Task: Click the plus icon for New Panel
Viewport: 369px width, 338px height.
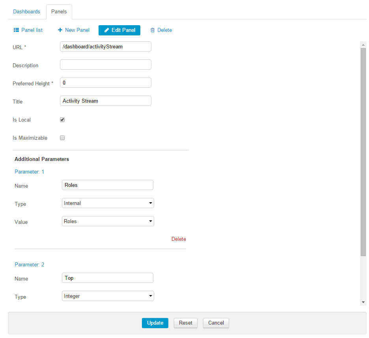Action: 60,30
